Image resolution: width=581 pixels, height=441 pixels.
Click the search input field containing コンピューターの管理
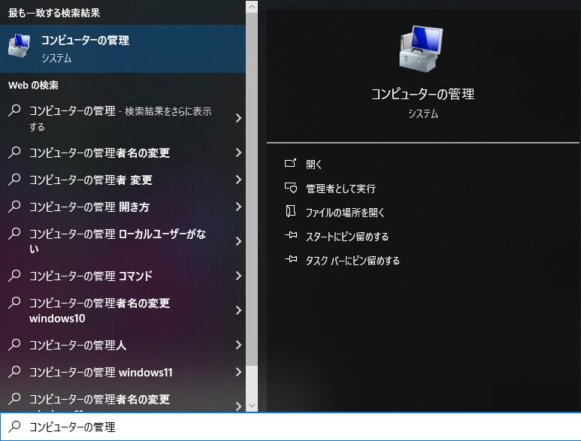click(x=290, y=427)
